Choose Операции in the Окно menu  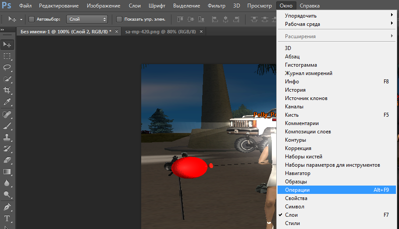click(x=337, y=190)
